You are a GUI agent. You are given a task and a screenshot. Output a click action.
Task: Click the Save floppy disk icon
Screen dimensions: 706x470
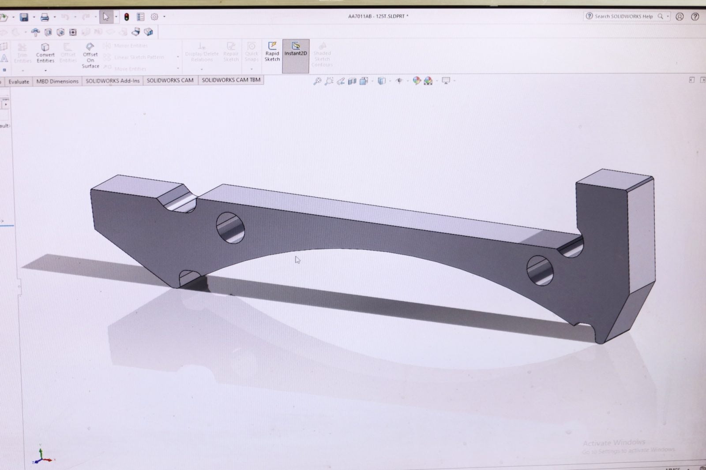[x=24, y=17]
